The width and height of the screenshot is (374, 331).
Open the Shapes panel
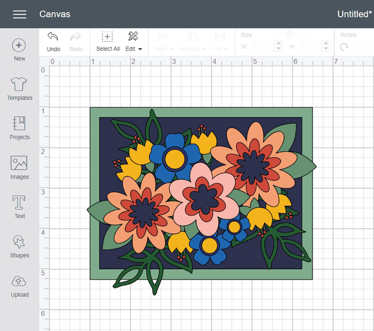pos(19,242)
